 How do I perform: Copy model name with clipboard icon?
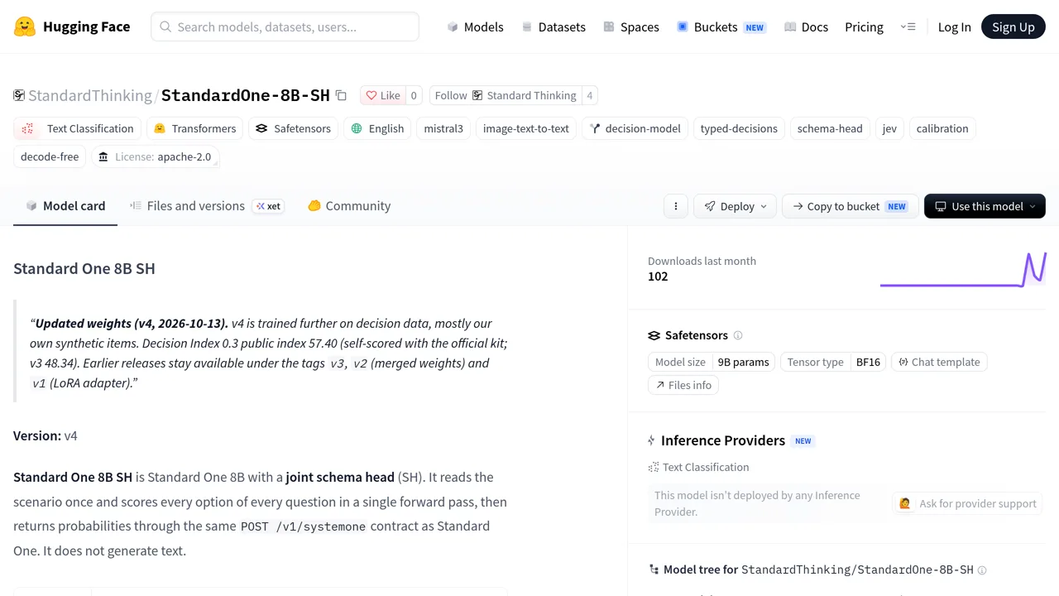(341, 95)
